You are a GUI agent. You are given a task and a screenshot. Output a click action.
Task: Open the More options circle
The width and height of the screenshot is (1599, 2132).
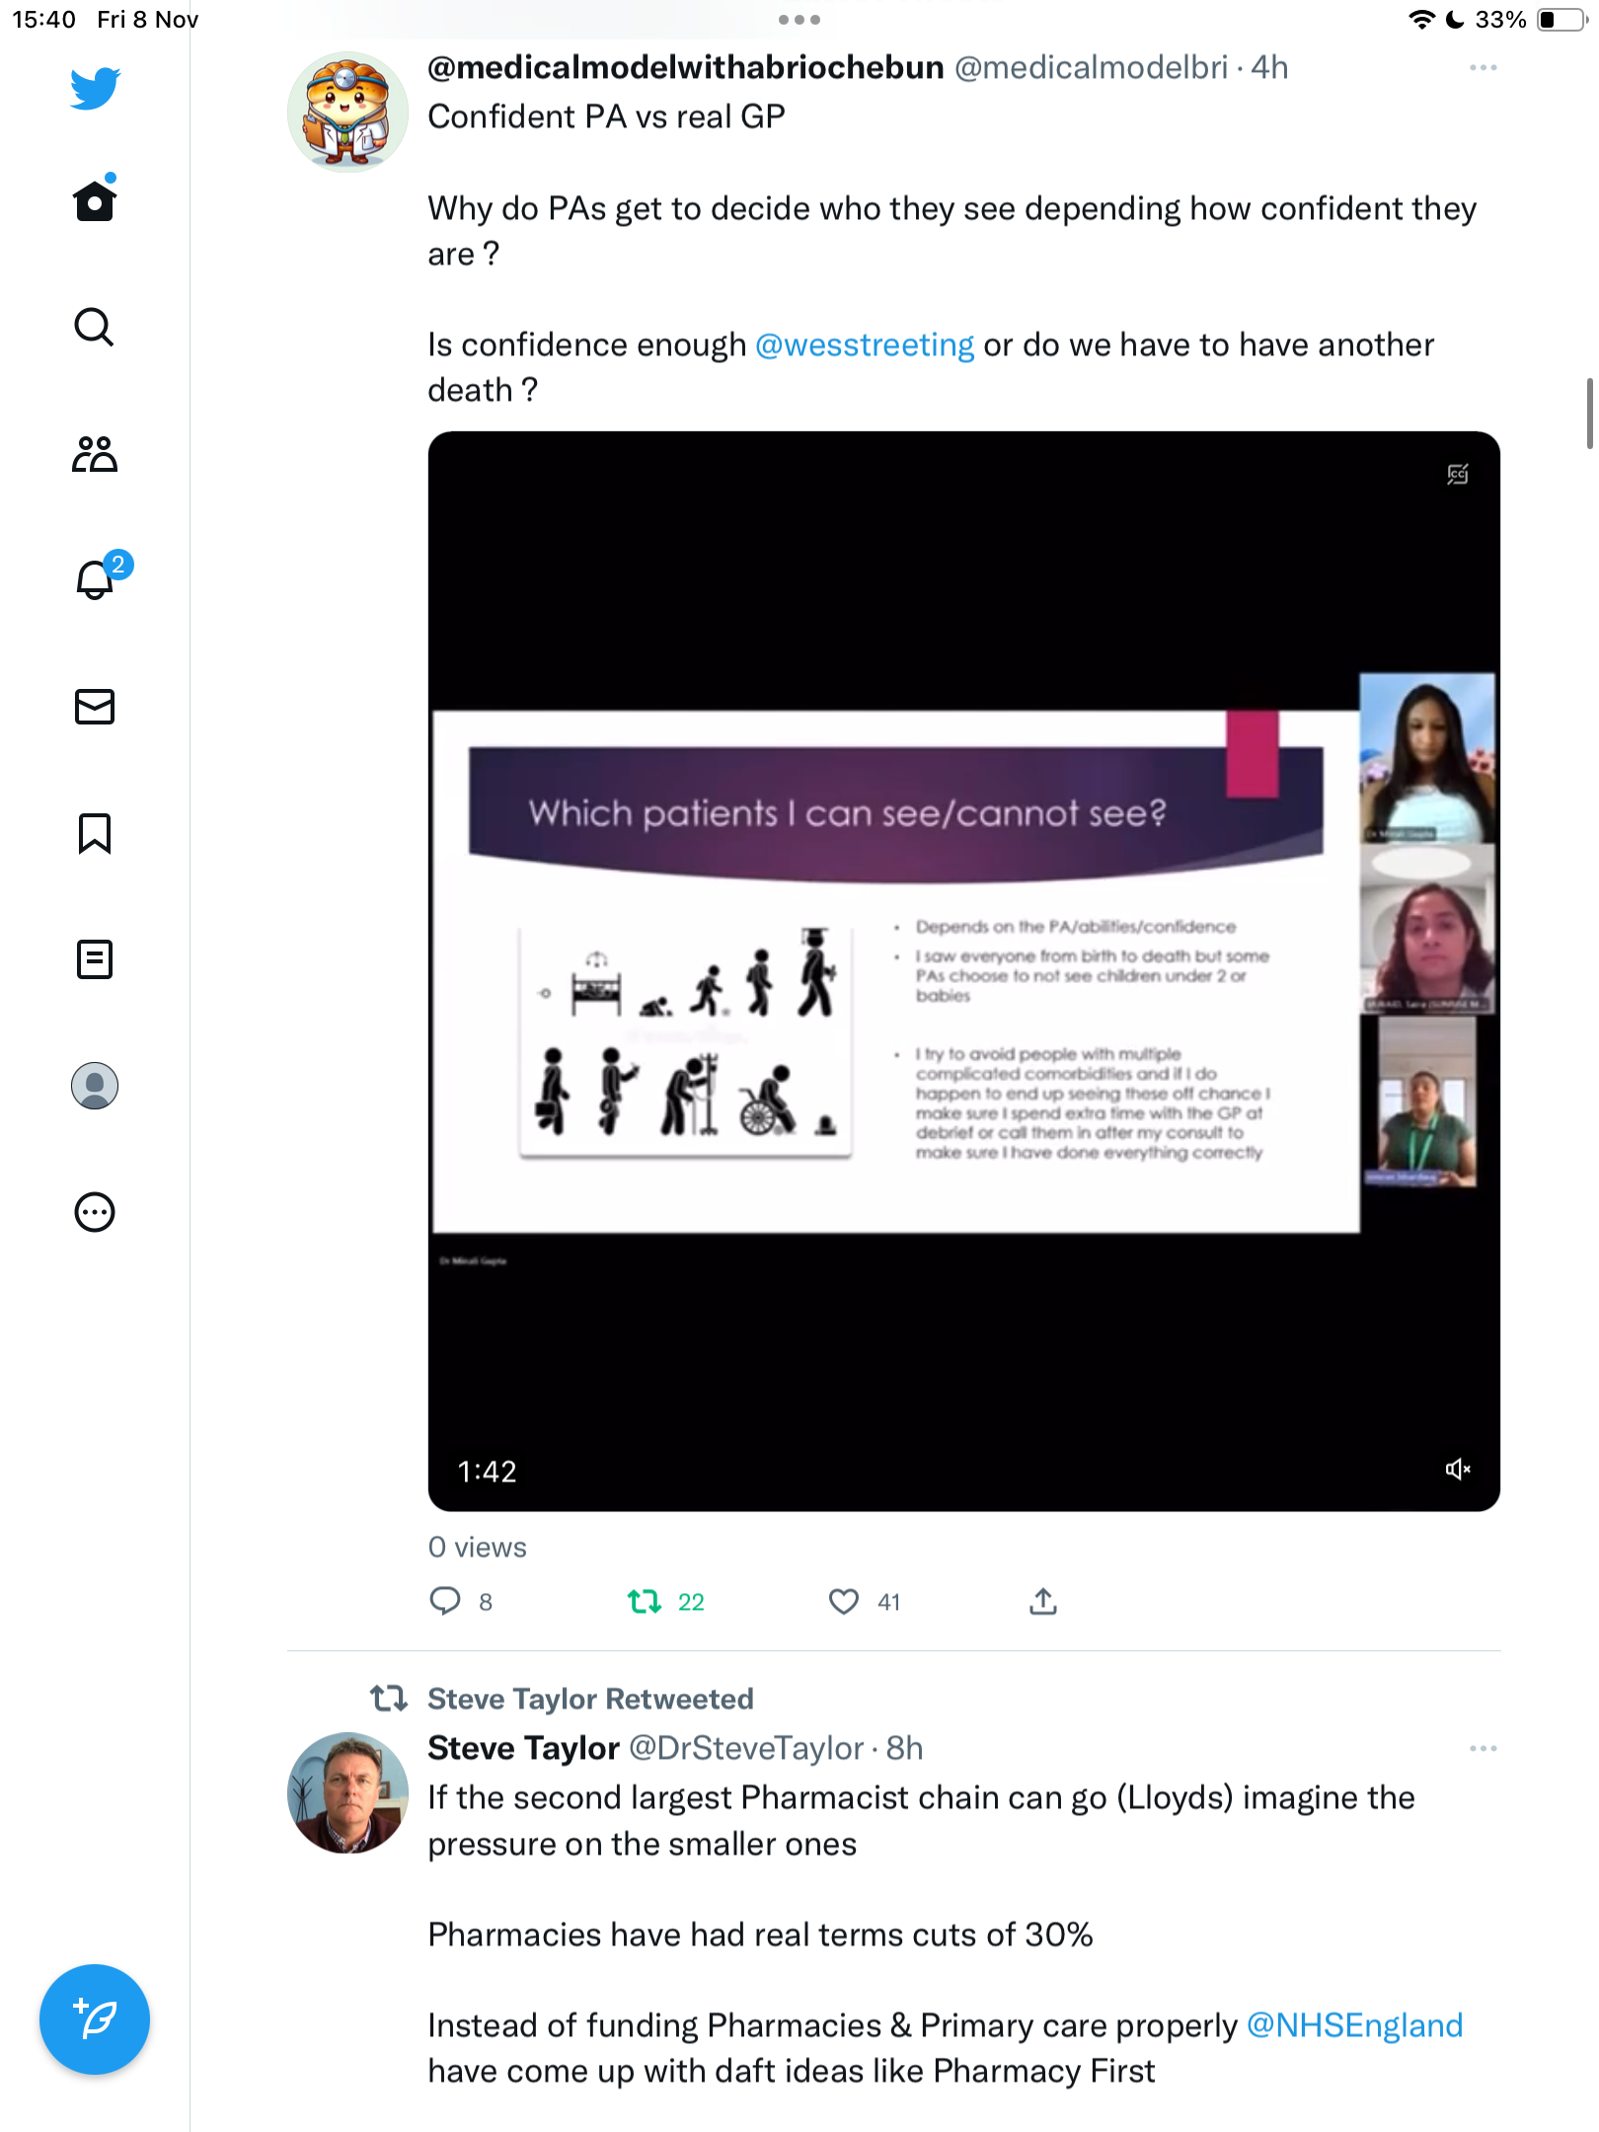click(x=95, y=1212)
